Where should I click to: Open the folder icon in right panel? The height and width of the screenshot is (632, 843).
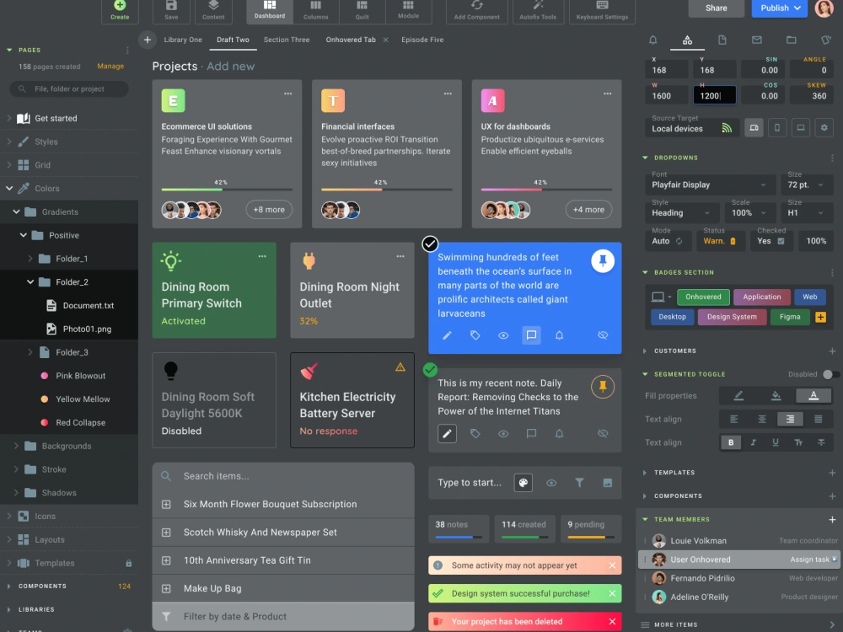(x=792, y=40)
